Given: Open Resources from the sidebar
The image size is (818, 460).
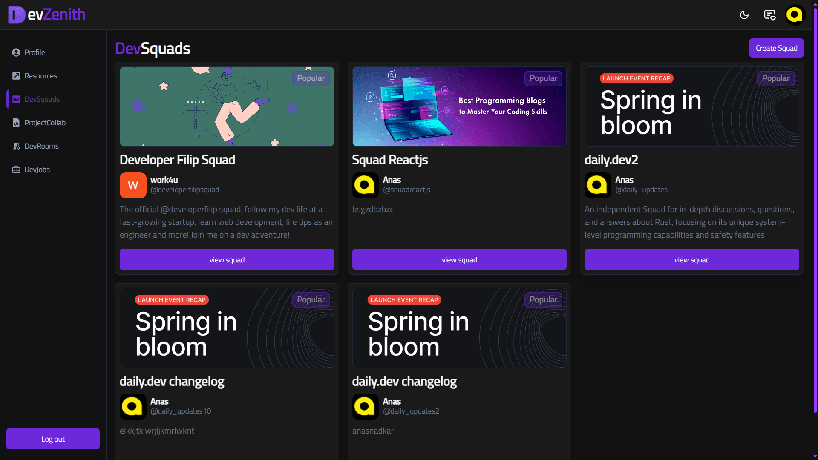Looking at the screenshot, I should [40, 76].
